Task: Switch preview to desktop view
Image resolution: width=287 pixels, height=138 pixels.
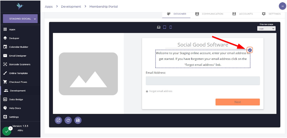Action: click(x=159, y=27)
